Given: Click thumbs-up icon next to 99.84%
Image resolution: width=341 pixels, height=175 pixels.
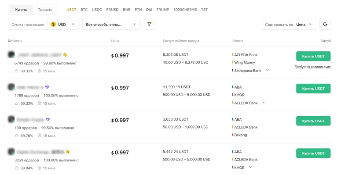Looking at the screenshot, I should 17,168.
